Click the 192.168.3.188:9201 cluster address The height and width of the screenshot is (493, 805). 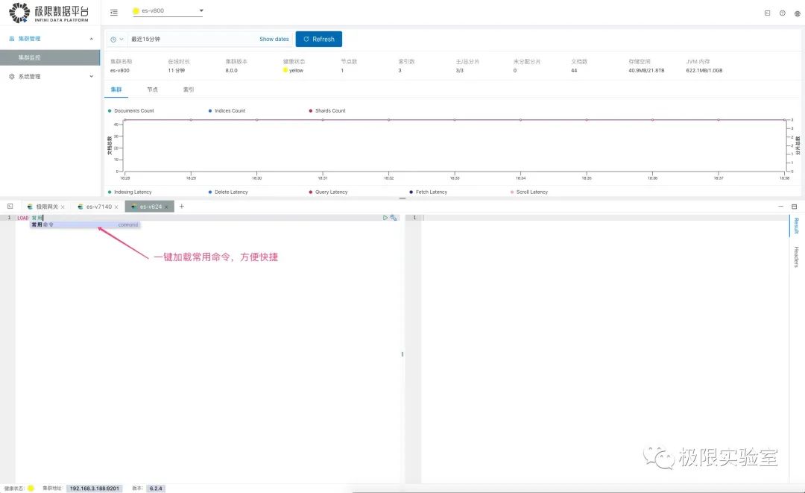pos(95,489)
